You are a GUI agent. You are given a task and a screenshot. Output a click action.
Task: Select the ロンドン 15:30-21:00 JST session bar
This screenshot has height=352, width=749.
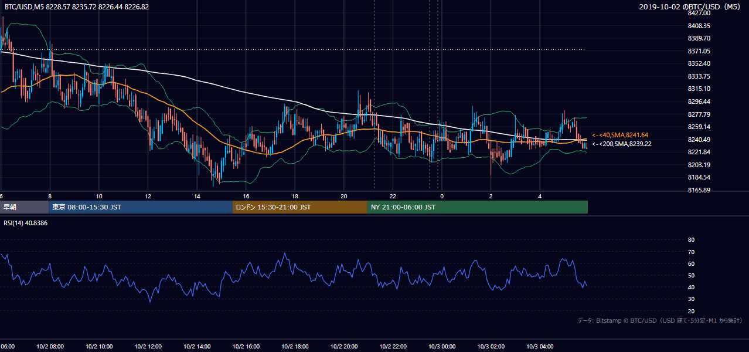300,207
